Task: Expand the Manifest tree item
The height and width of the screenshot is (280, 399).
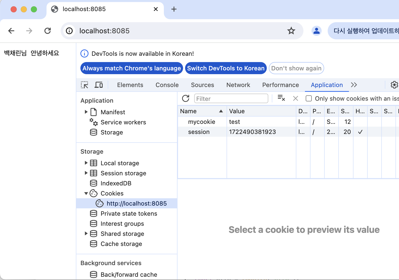Action: [x=86, y=112]
